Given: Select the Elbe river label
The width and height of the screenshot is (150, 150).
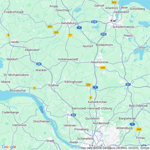Looking at the screenshot, I should (41, 110).
